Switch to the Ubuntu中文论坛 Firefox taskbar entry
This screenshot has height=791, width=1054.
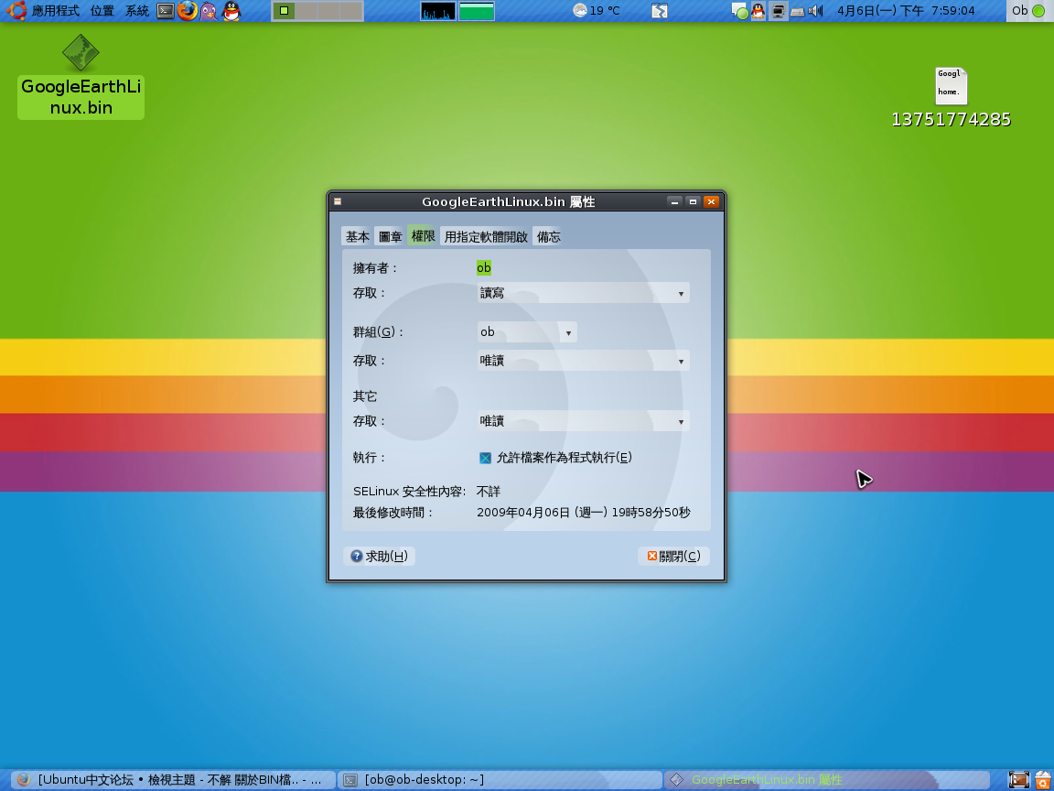174,780
